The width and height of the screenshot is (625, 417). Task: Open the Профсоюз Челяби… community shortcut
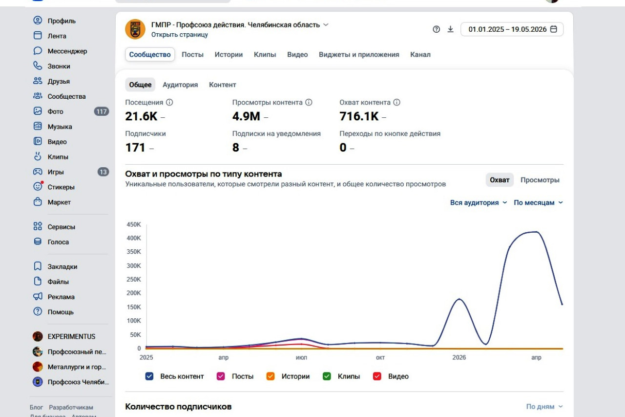(70, 382)
